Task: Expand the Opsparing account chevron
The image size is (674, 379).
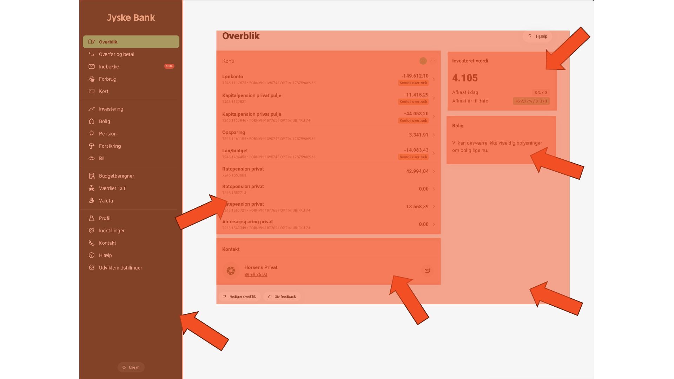Action: pos(434,135)
